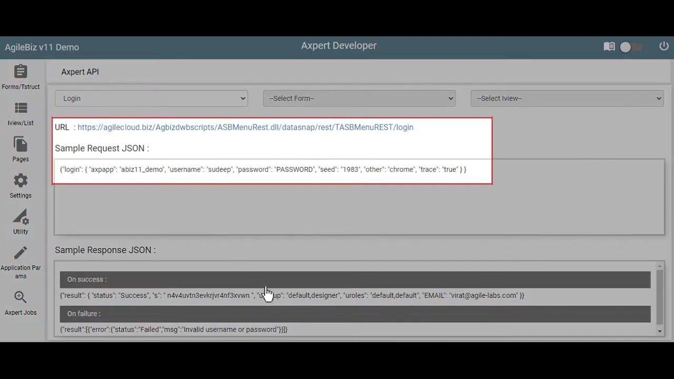Click the Axpert Jobs label text
The height and width of the screenshot is (379, 674).
click(21, 313)
